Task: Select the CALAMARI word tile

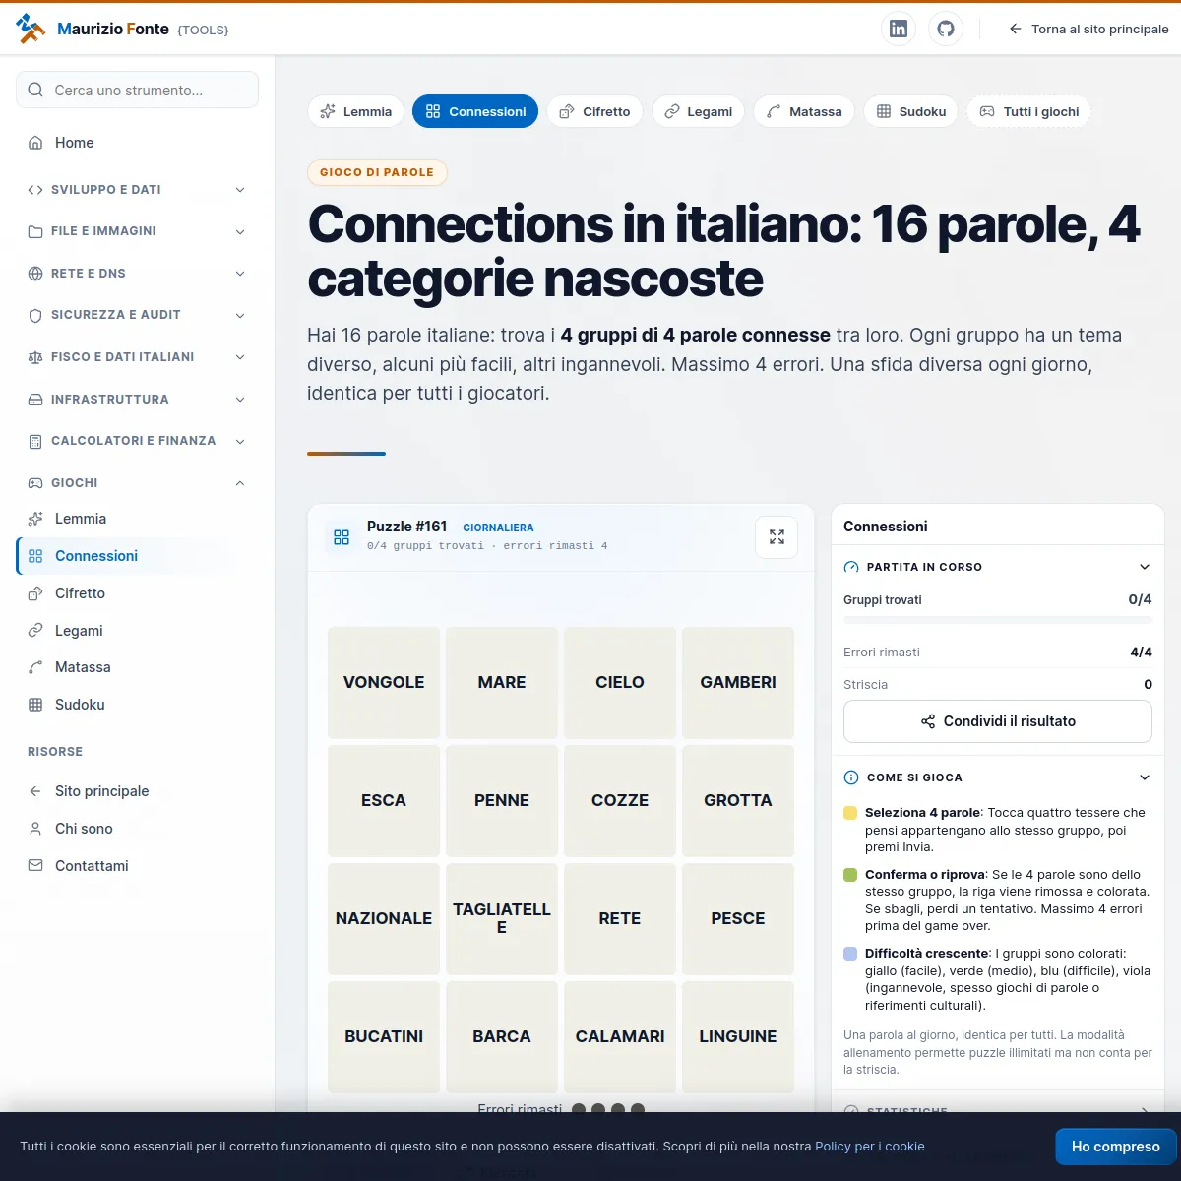Action: tap(620, 1036)
